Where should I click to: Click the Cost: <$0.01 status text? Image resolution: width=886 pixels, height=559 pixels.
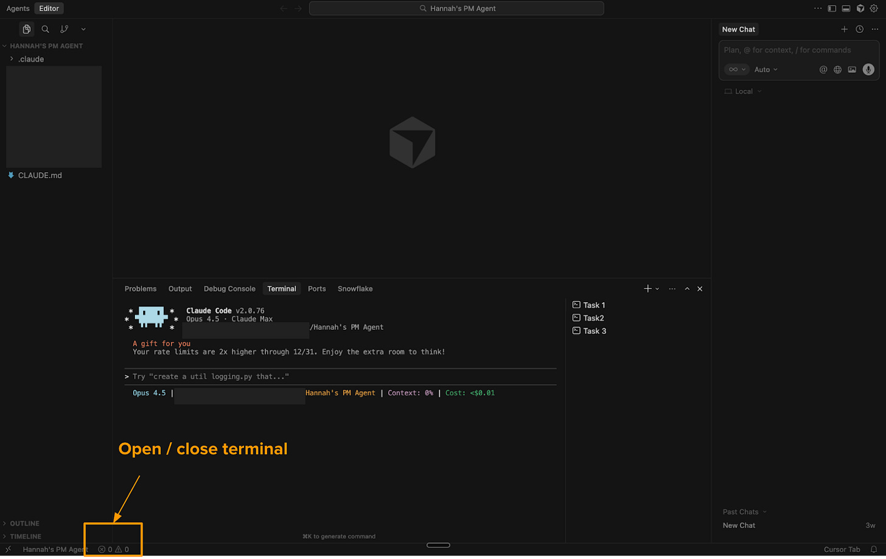470,393
